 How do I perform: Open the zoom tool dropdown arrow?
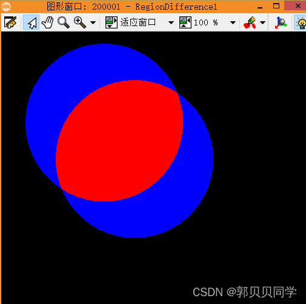pyautogui.click(x=93, y=22)
